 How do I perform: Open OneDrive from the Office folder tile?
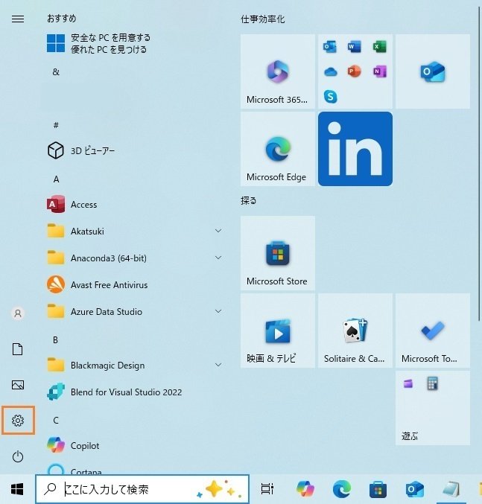330,71
